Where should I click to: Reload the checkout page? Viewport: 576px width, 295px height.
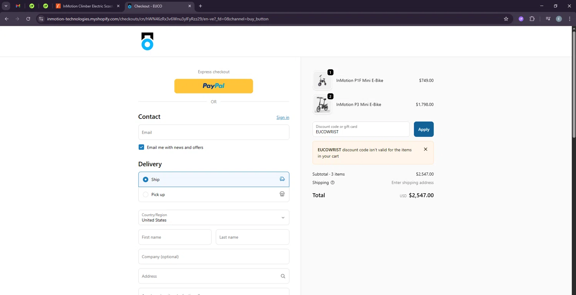coord(28,19)
